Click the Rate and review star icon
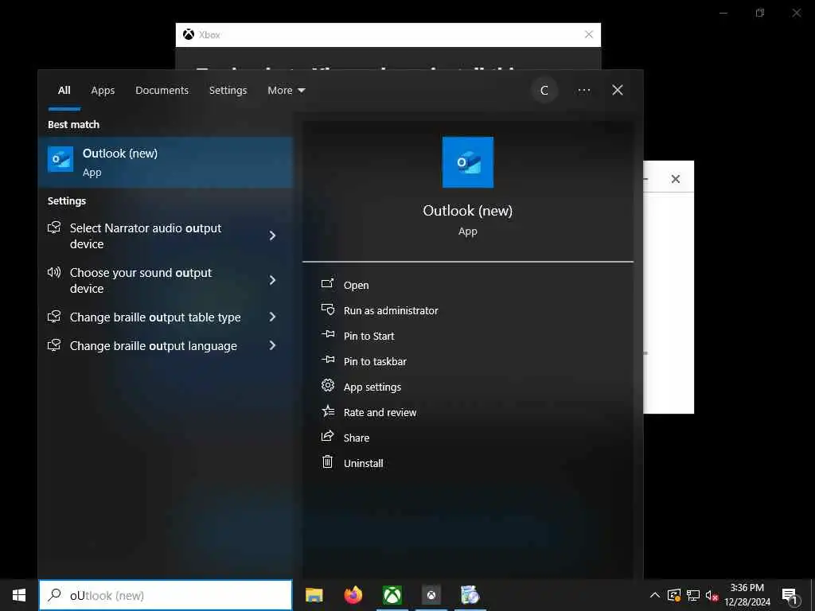The width and height of the screenshot is (815, 611). coord(327,411)
